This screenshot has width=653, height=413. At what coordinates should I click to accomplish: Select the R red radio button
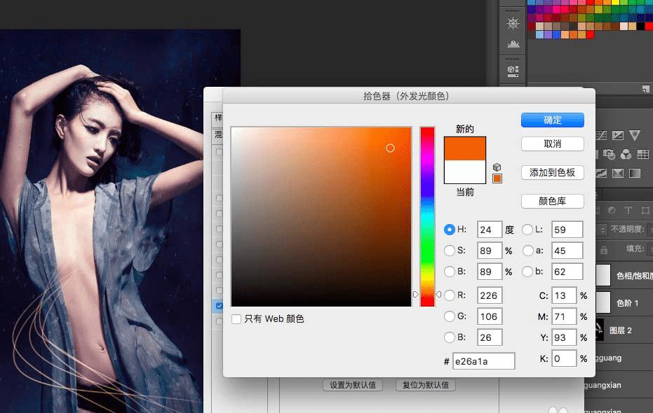pos(450,295)
